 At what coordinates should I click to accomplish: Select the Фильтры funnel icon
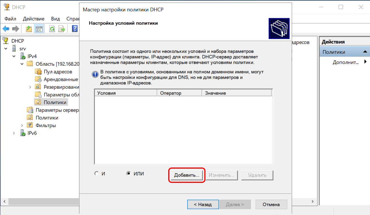(x=30, y=125)
